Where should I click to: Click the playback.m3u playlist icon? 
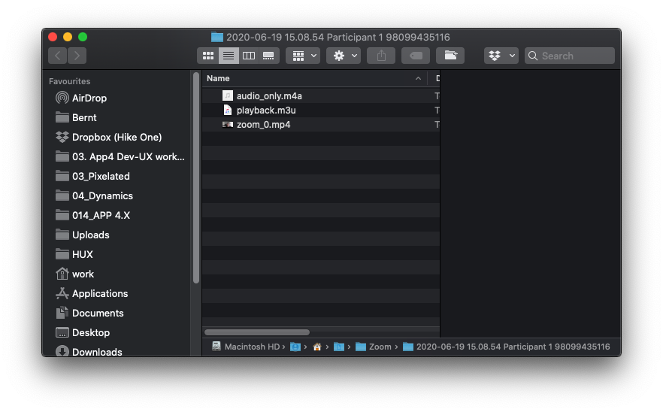click(228, 111)
